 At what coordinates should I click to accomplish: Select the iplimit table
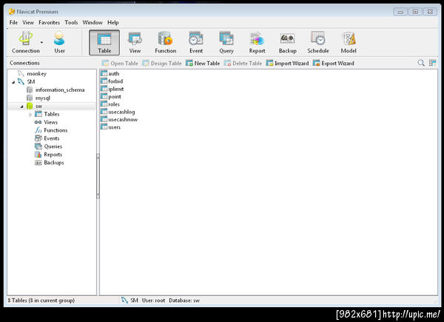(116, 89)
